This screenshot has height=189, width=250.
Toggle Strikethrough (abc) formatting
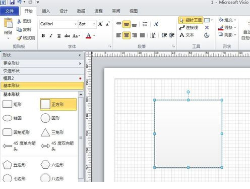(x=67, y=36)
